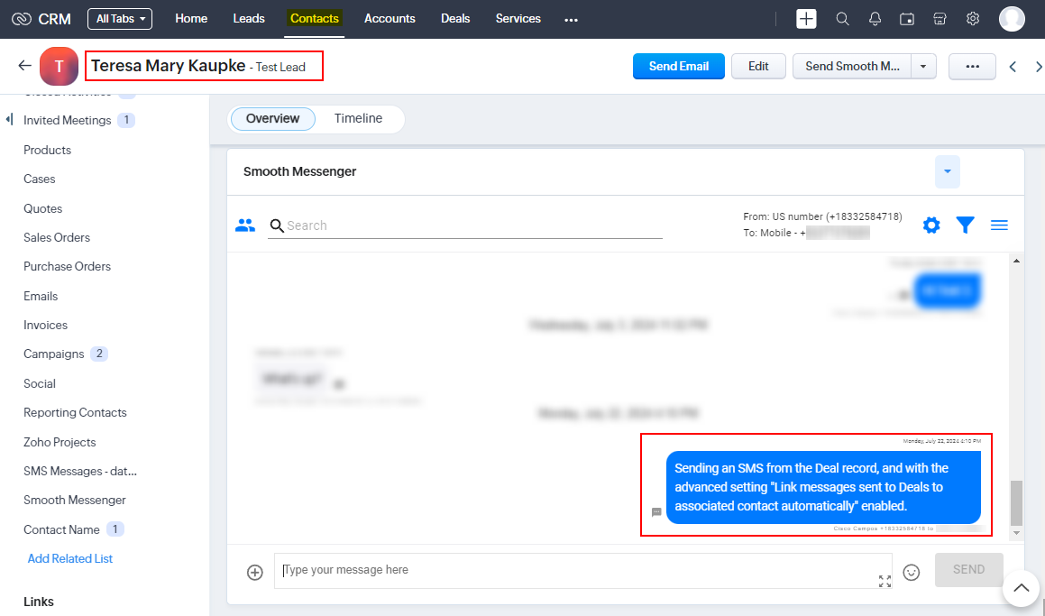Viewport: 1045px width, 616px height.
Task: Open the message filter funnel icon
Action: (965, 225)
